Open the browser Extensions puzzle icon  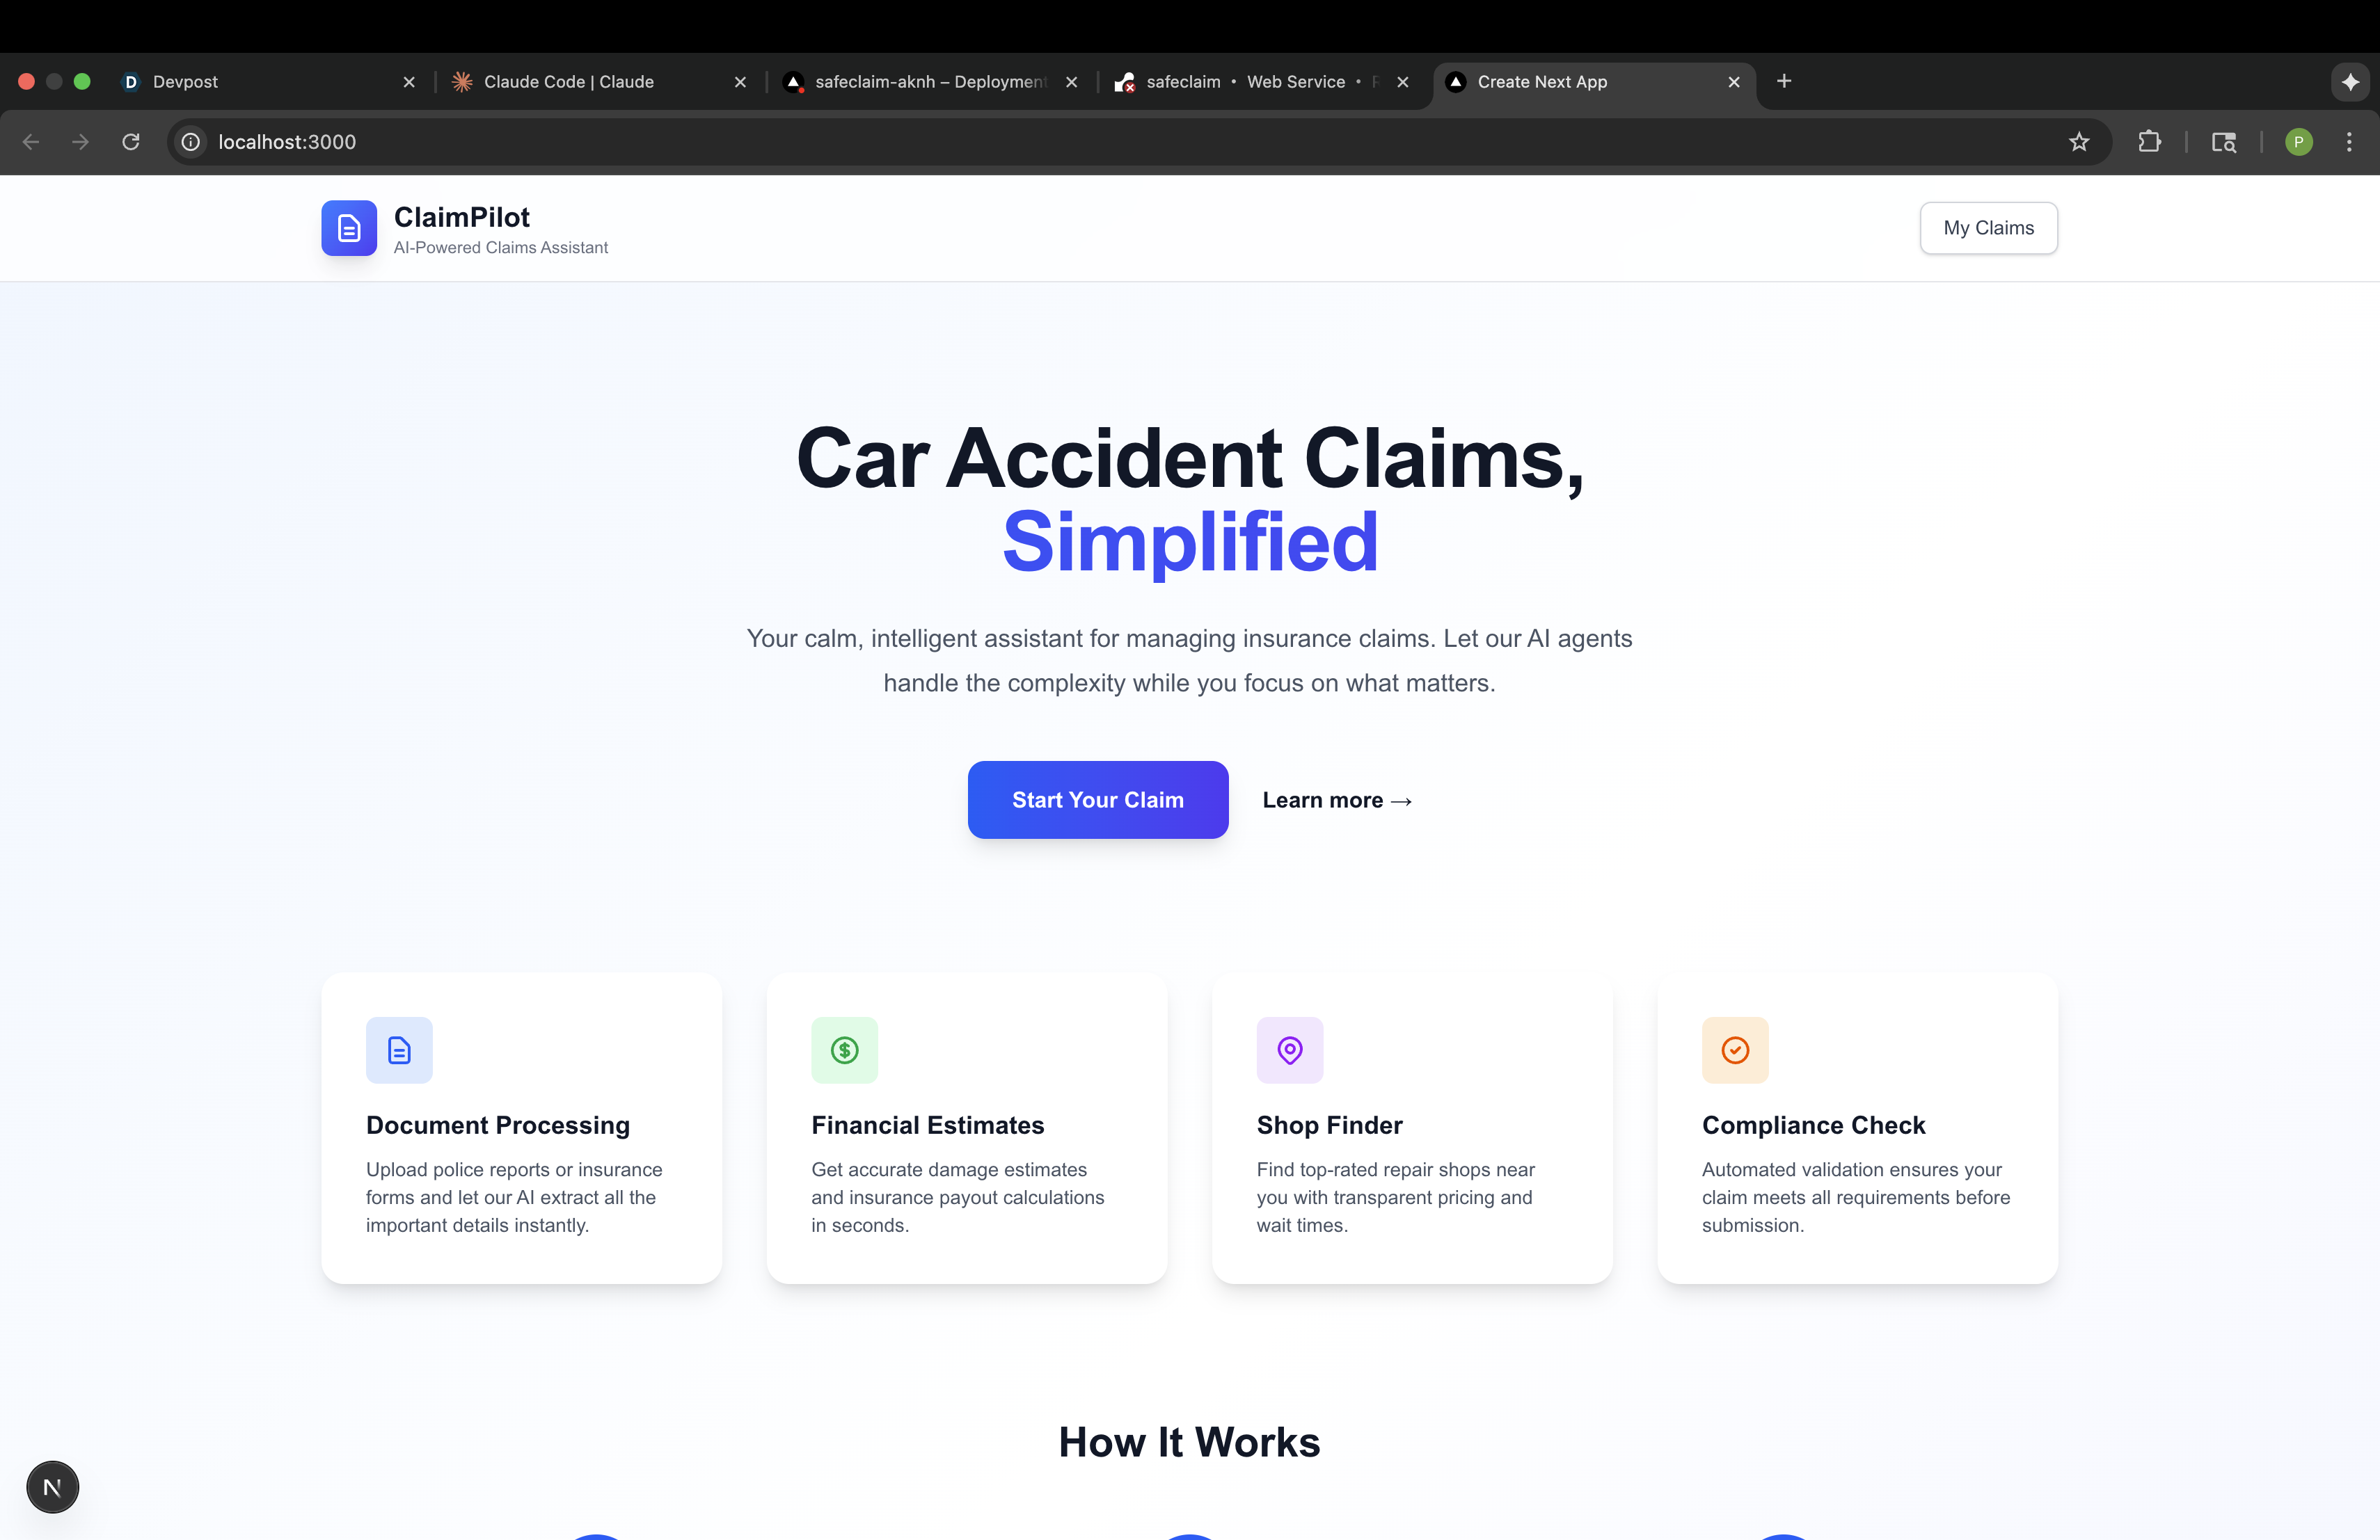[2149, 142]
